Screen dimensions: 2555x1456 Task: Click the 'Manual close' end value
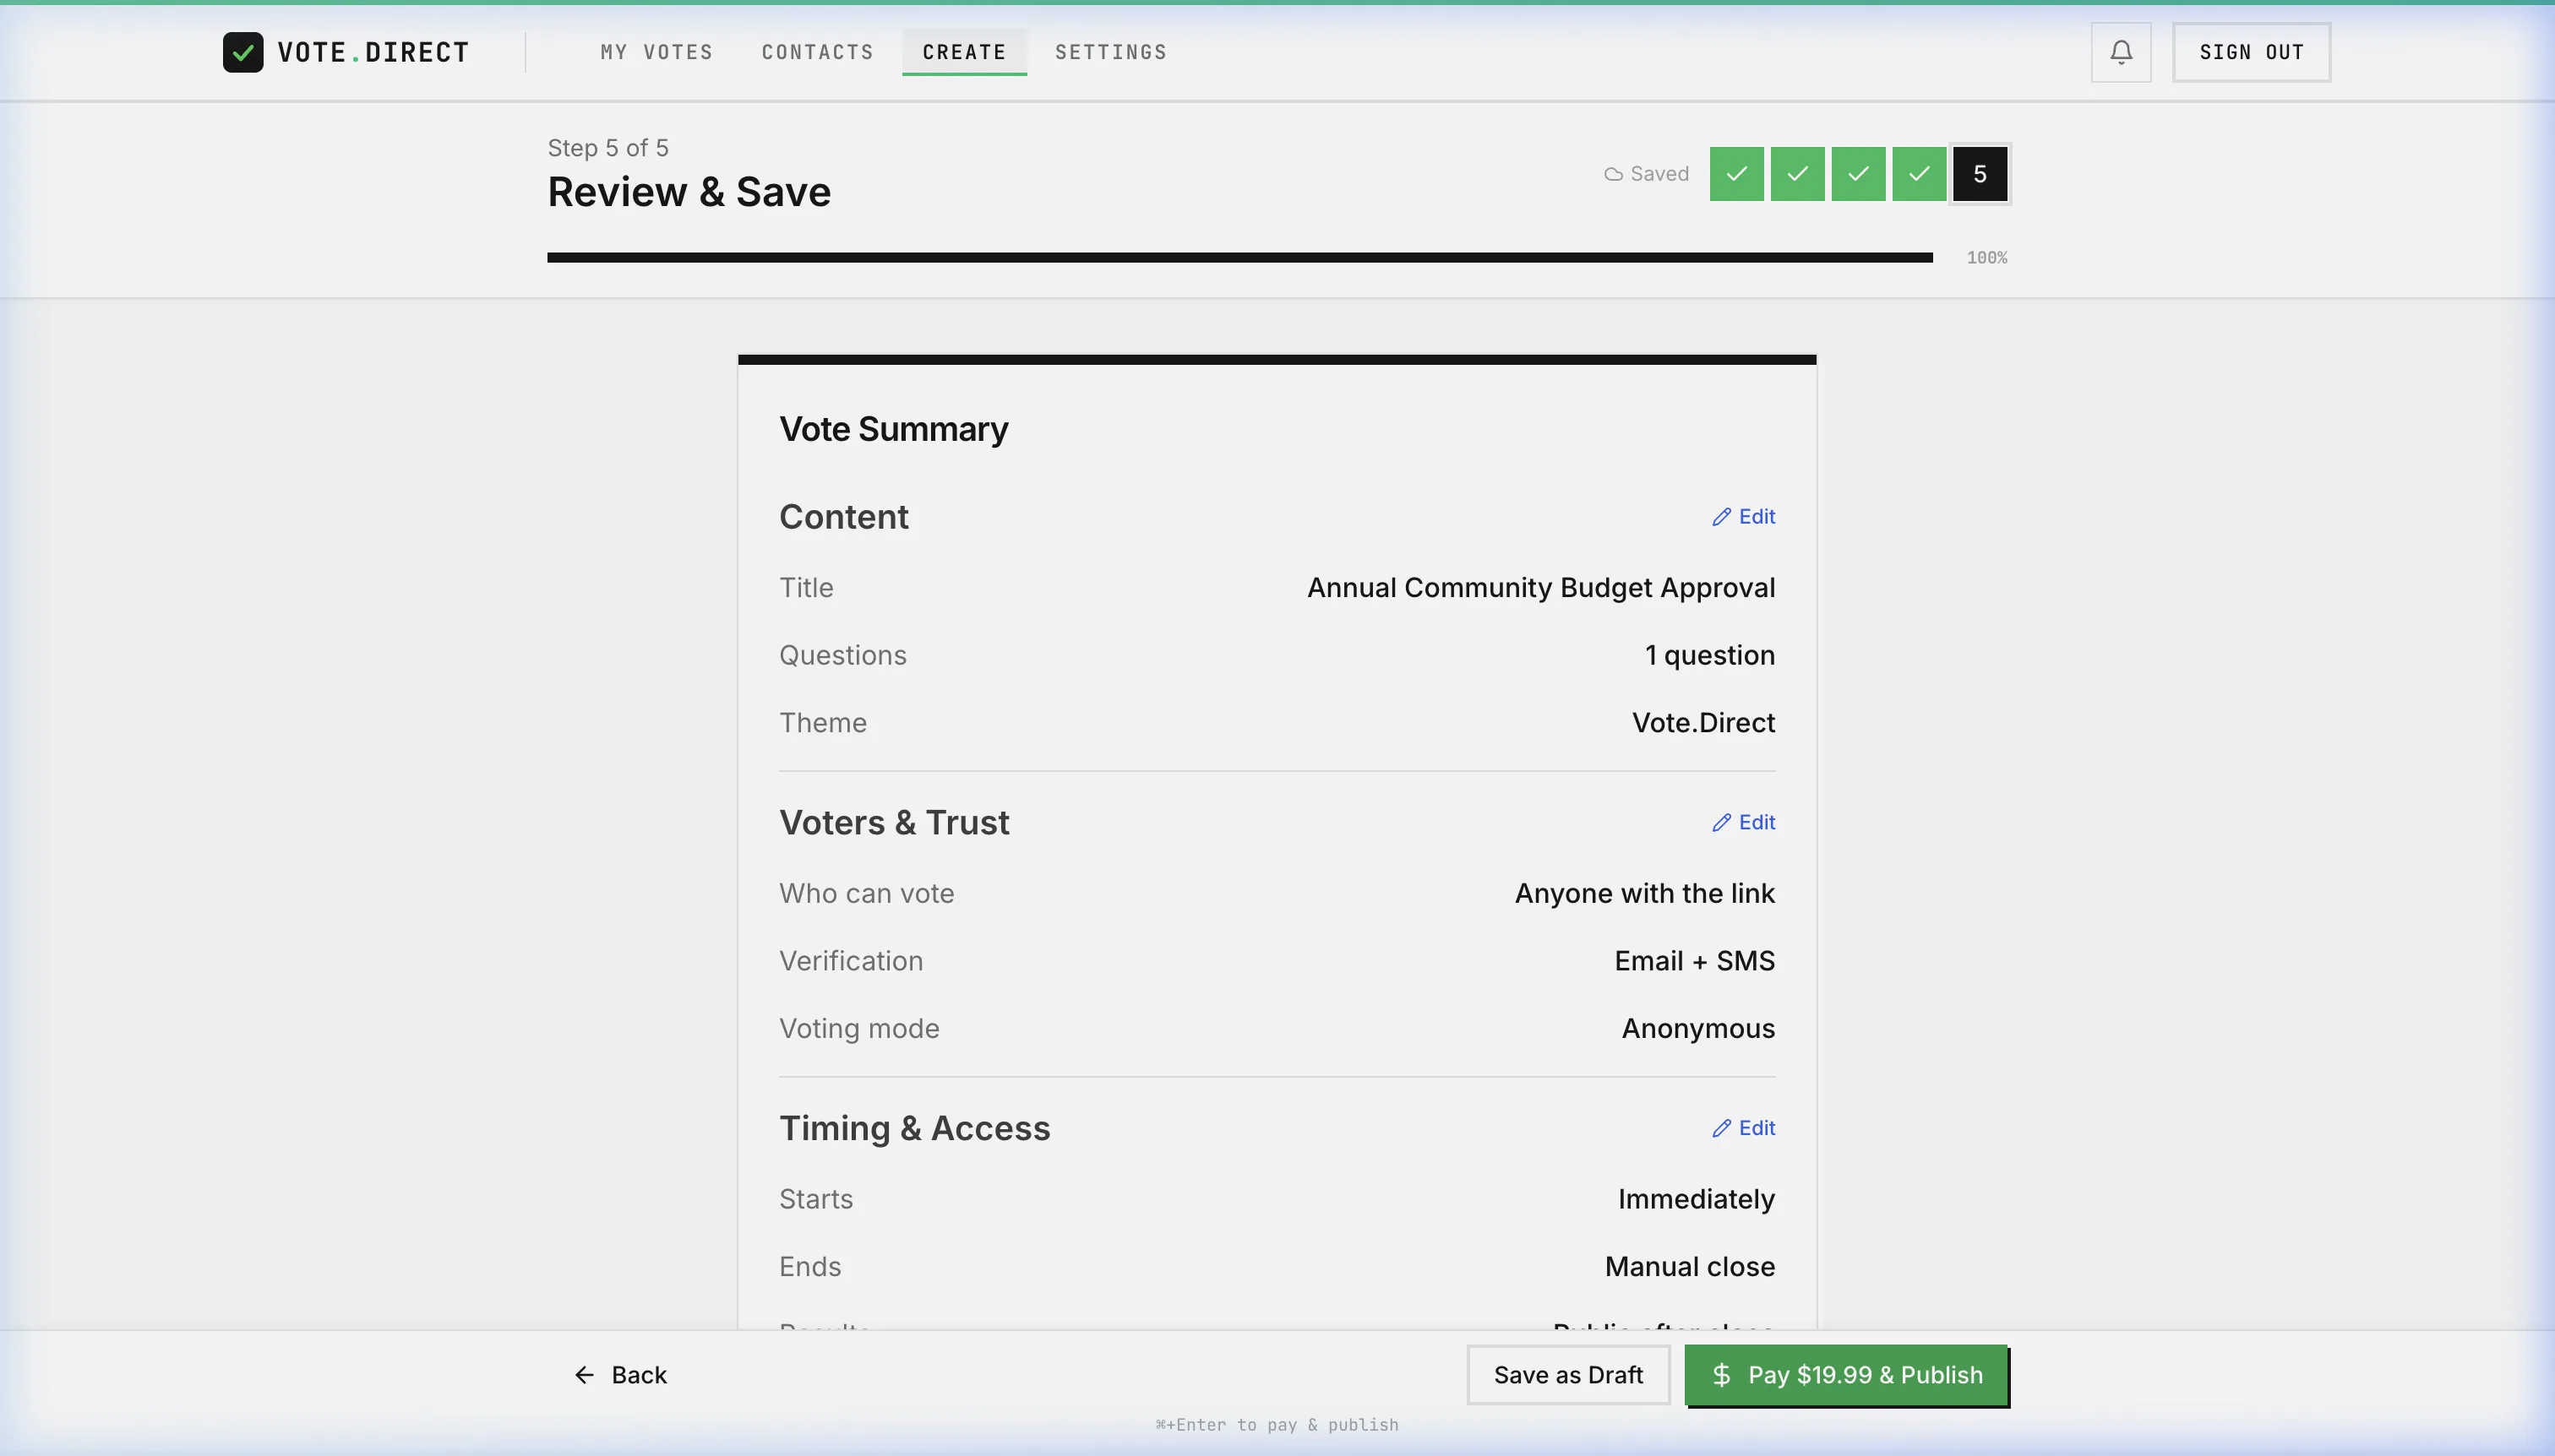pos(1690,1267)
